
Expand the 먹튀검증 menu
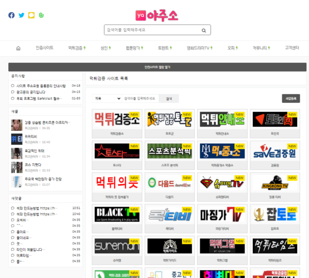[x=77, y=48]
